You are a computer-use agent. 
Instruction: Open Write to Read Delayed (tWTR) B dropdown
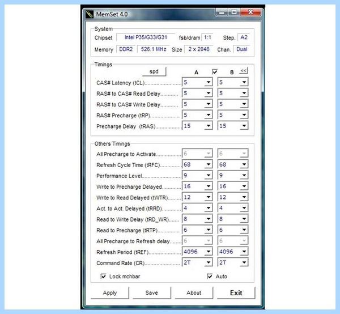(233, 197)
